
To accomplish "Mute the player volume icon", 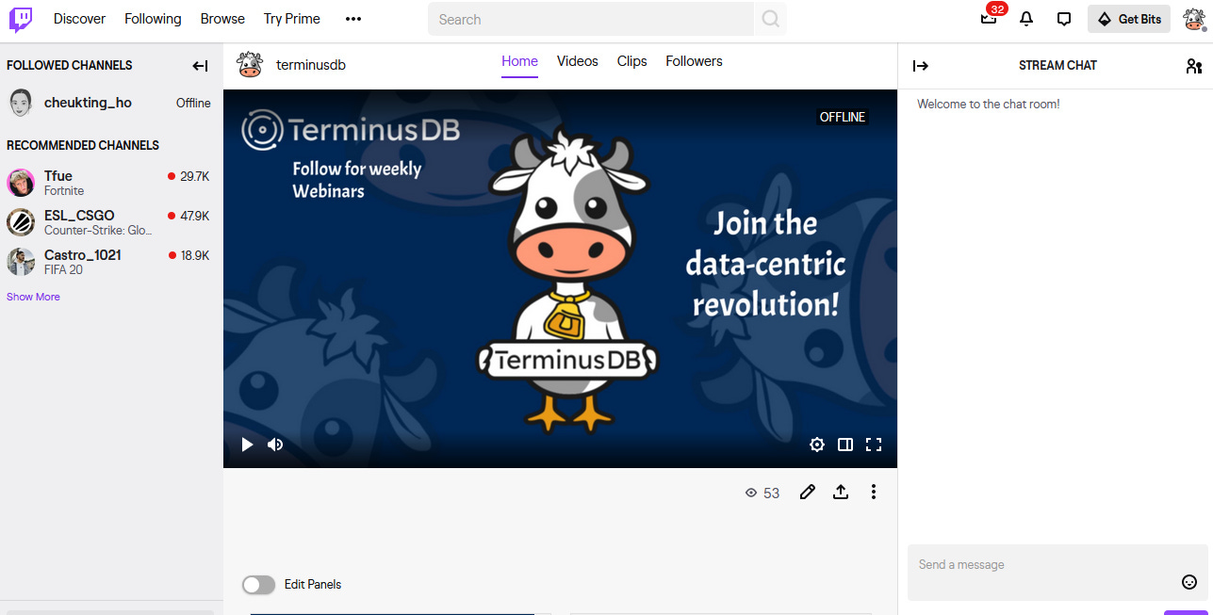I will pos(275,445).
